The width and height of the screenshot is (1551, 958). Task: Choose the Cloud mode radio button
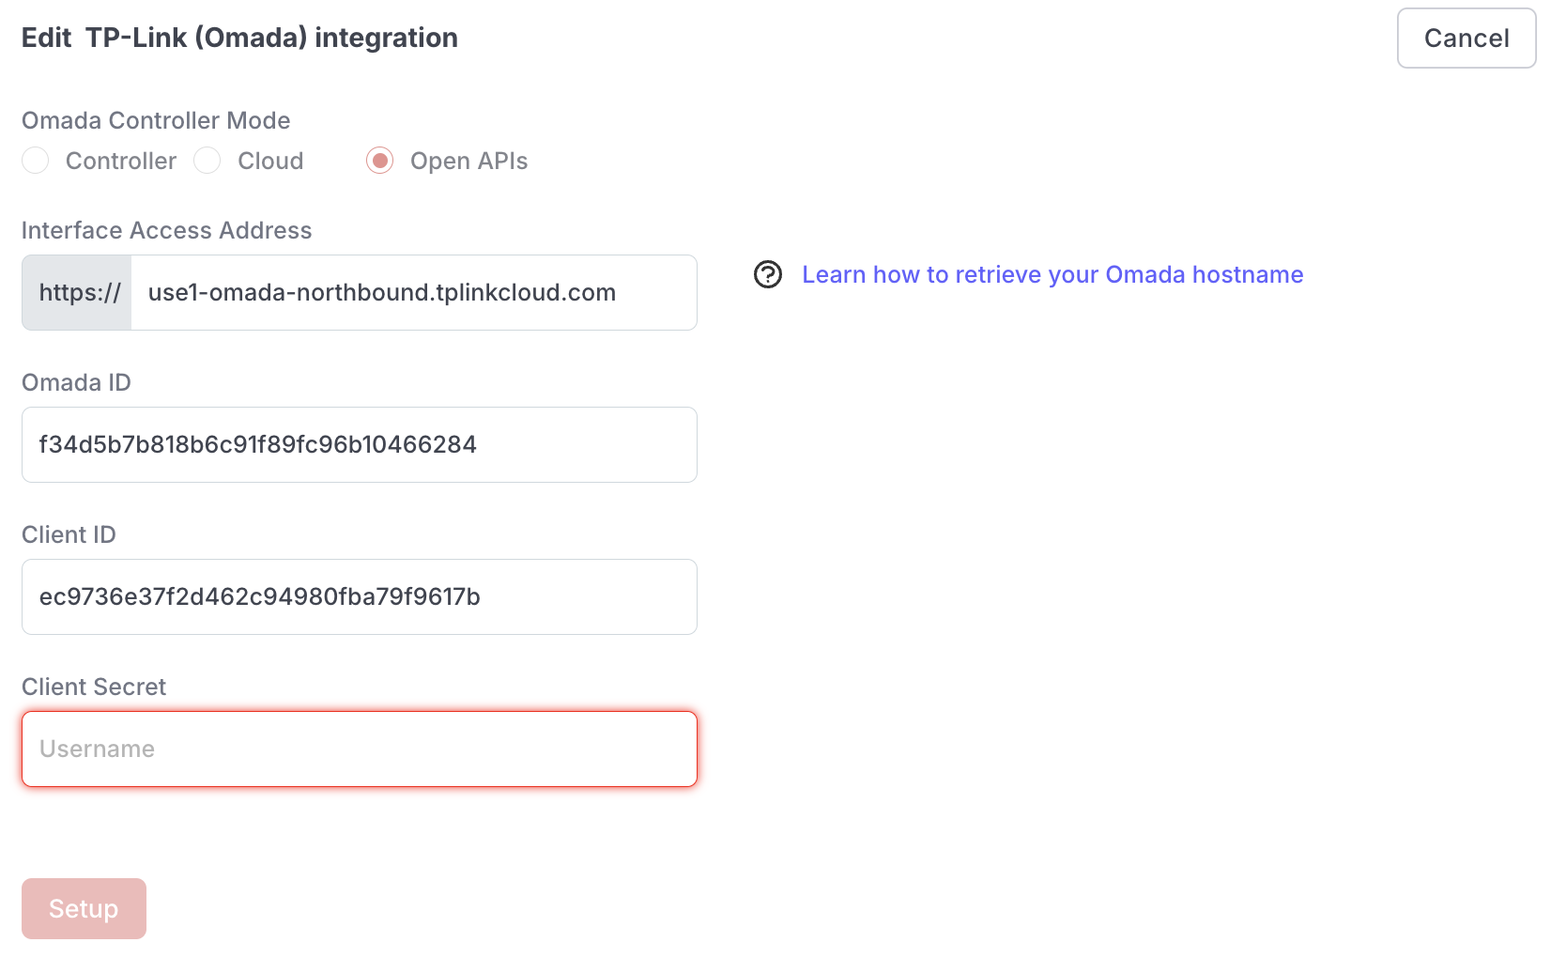pos(207,161)
